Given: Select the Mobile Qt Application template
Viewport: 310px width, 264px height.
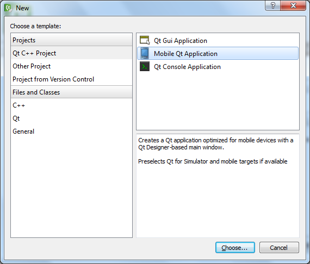Looking at the screenshot, I should pos(218,54).
